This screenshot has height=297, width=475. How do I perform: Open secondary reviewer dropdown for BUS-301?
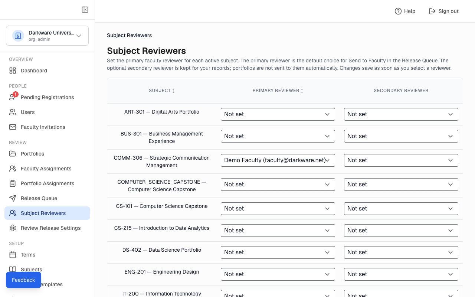click(x=401, y=136)
